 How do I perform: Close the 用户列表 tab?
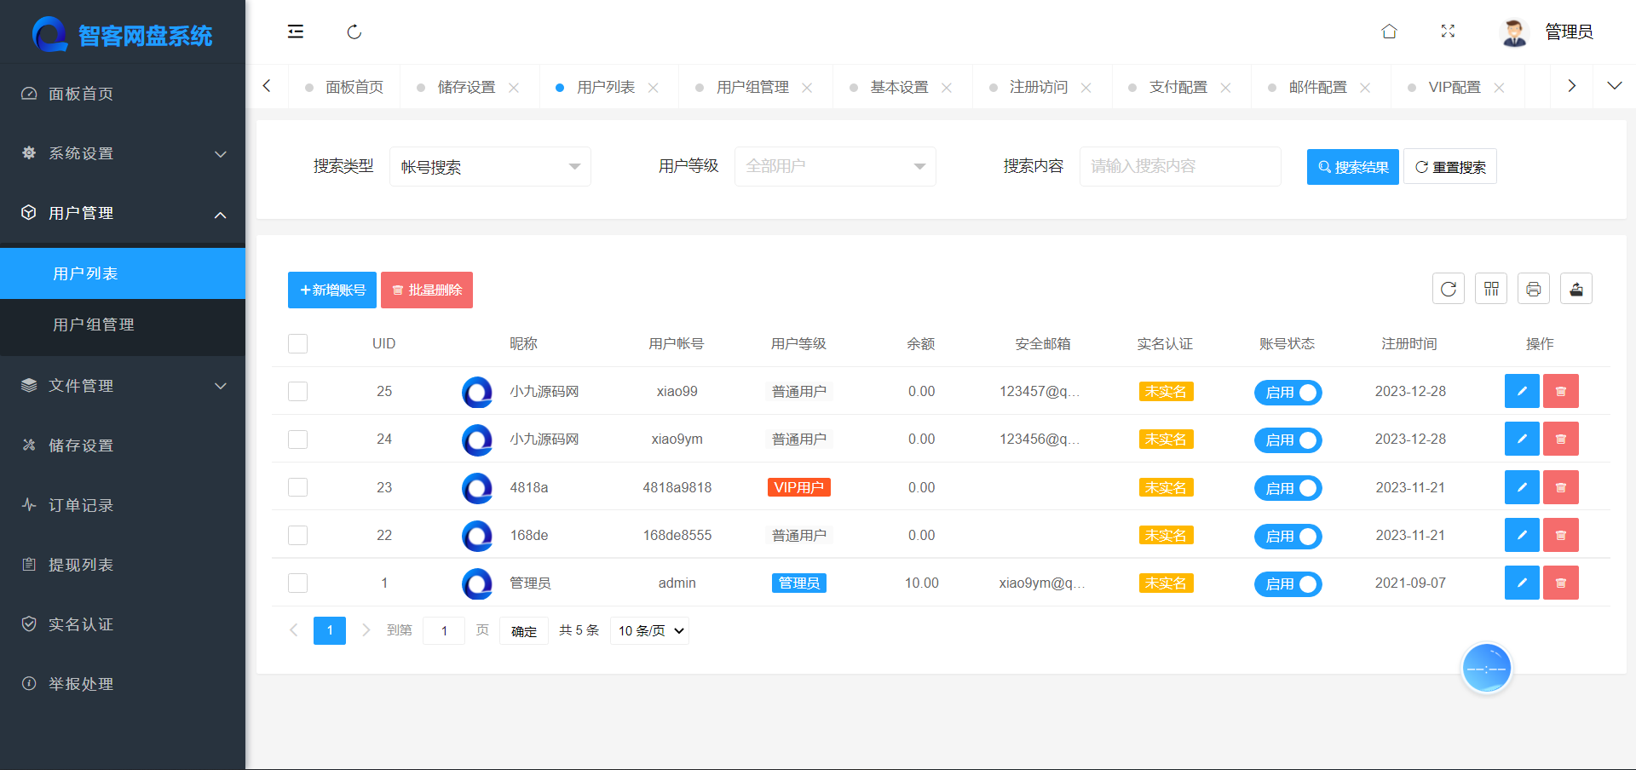[654, 88]
